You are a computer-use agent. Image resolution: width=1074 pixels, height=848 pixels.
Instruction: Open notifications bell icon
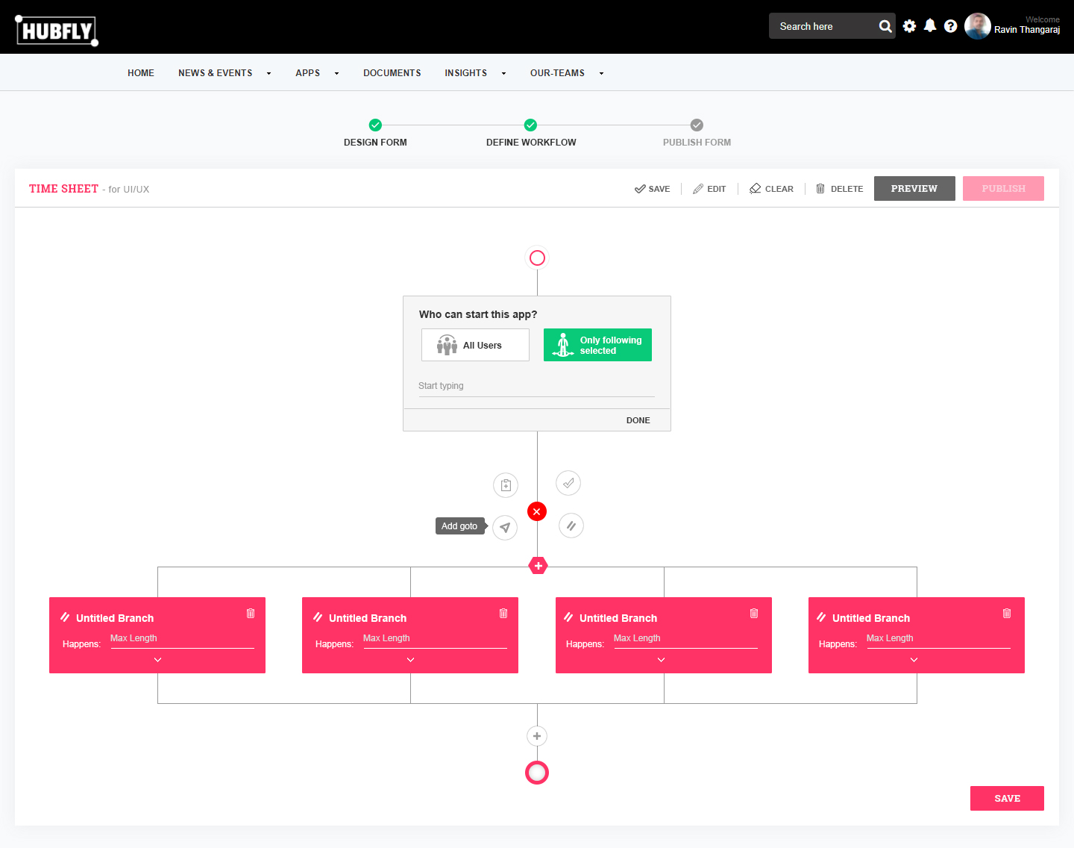click(930, 25)
